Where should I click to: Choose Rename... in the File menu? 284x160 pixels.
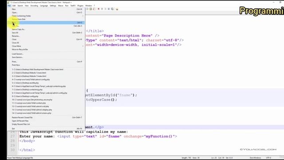coord(46,36)
